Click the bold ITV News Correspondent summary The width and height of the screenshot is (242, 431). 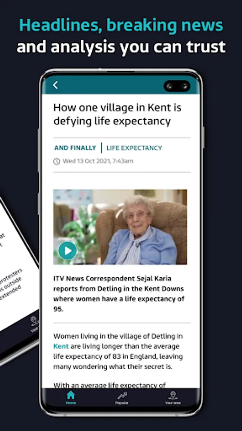[x=119, y=294]
